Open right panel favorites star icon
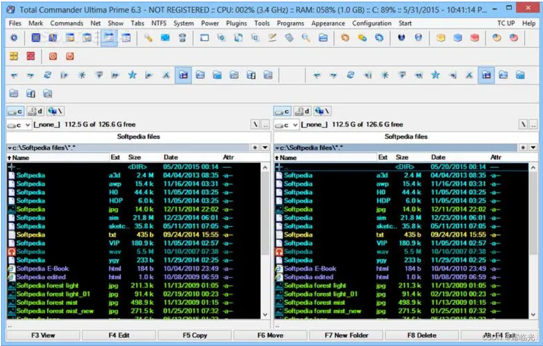543x346 pixels. 435,75
